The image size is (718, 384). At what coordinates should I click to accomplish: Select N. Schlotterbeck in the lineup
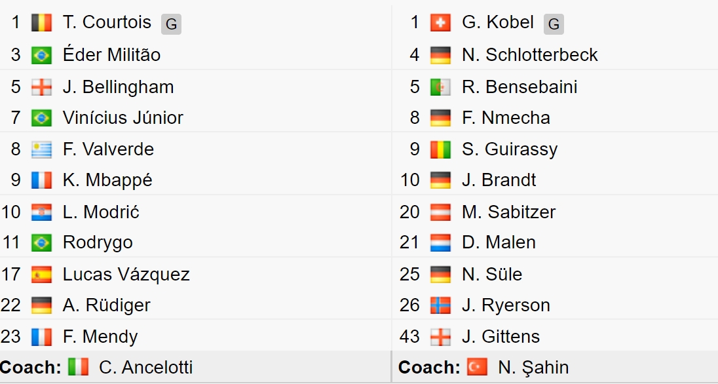[x=530, y=55]
